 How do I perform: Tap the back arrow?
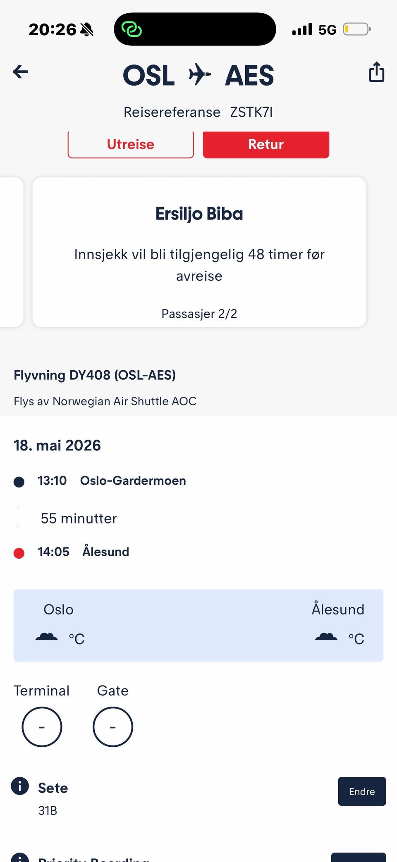click(x=20, y=72)
